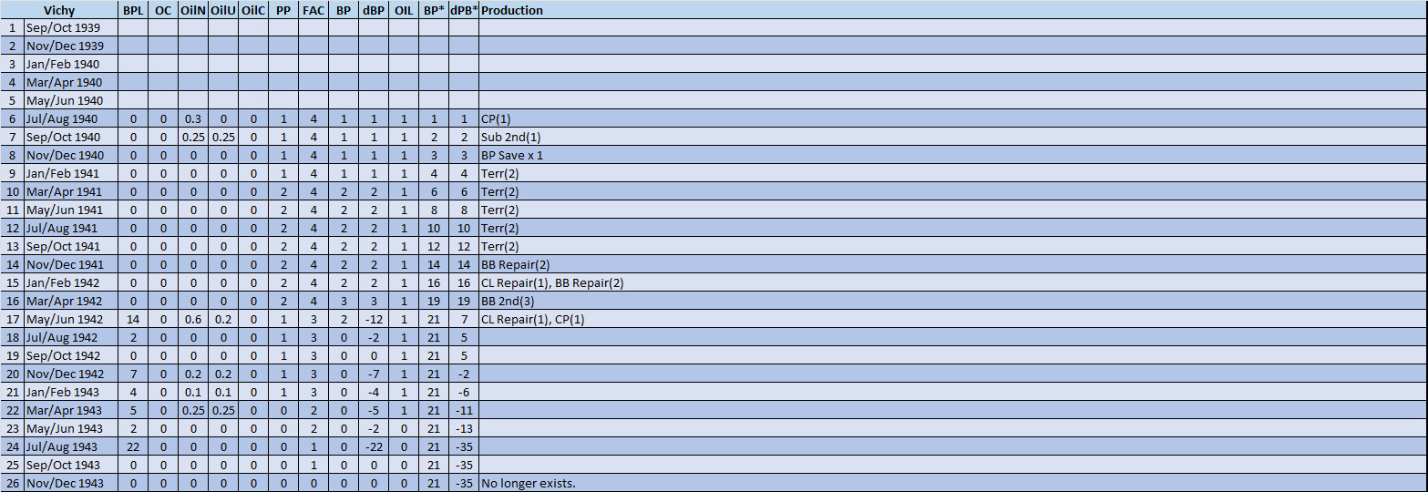1428x492 pixels.
Task: Select the Jan/Feb 1940 cell
Action: click(71, 65)
